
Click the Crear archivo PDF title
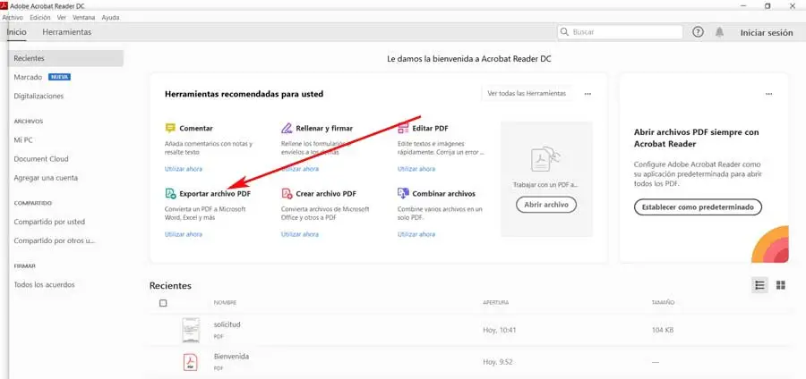point(326,194)
